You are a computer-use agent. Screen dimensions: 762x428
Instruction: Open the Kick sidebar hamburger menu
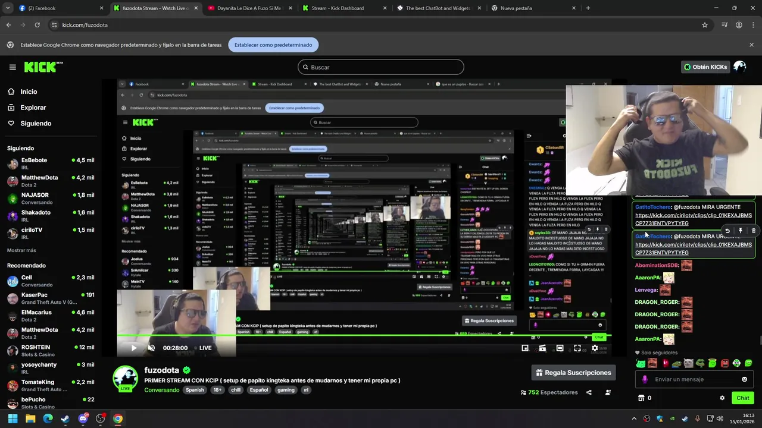(13, 67)
